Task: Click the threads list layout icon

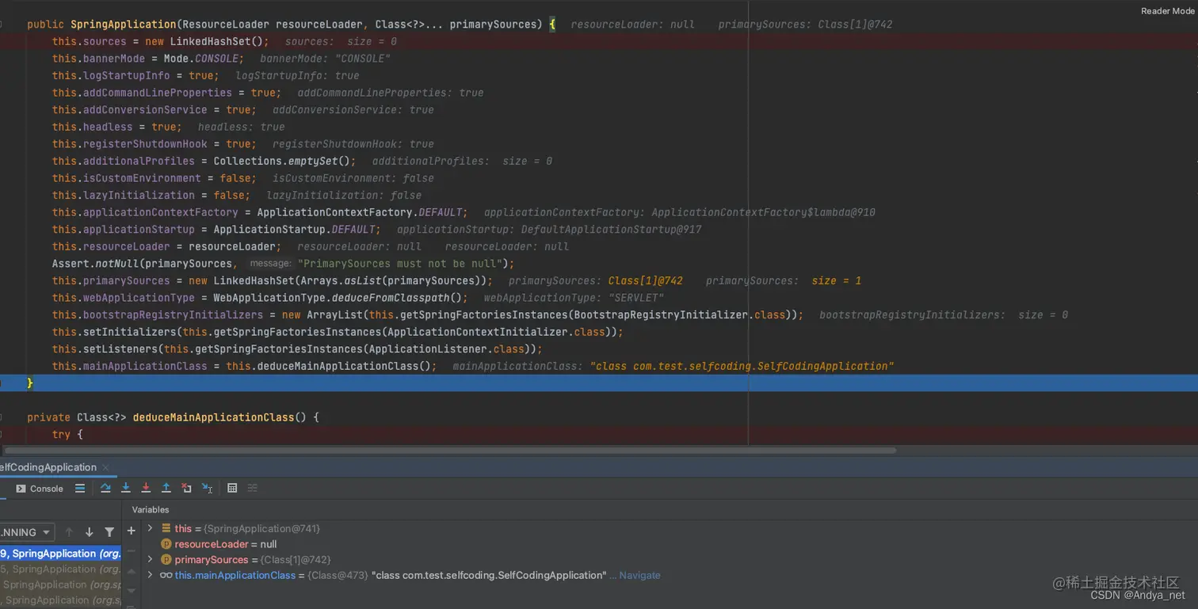Action: coord(80,488)
